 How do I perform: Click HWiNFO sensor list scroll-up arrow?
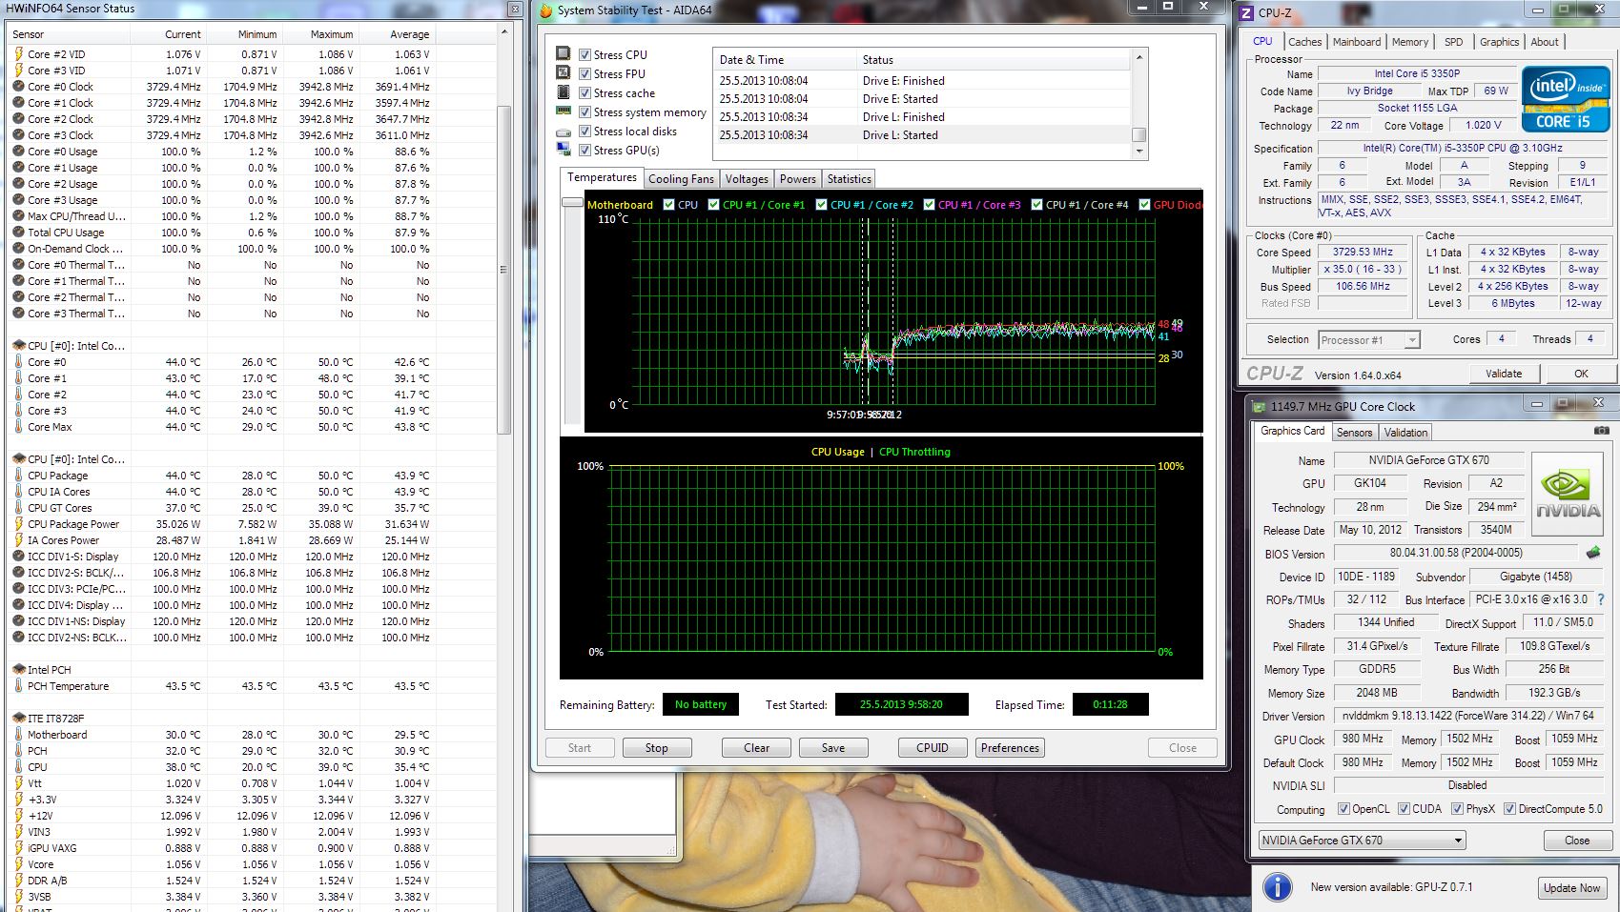click(x=504, y=32)
